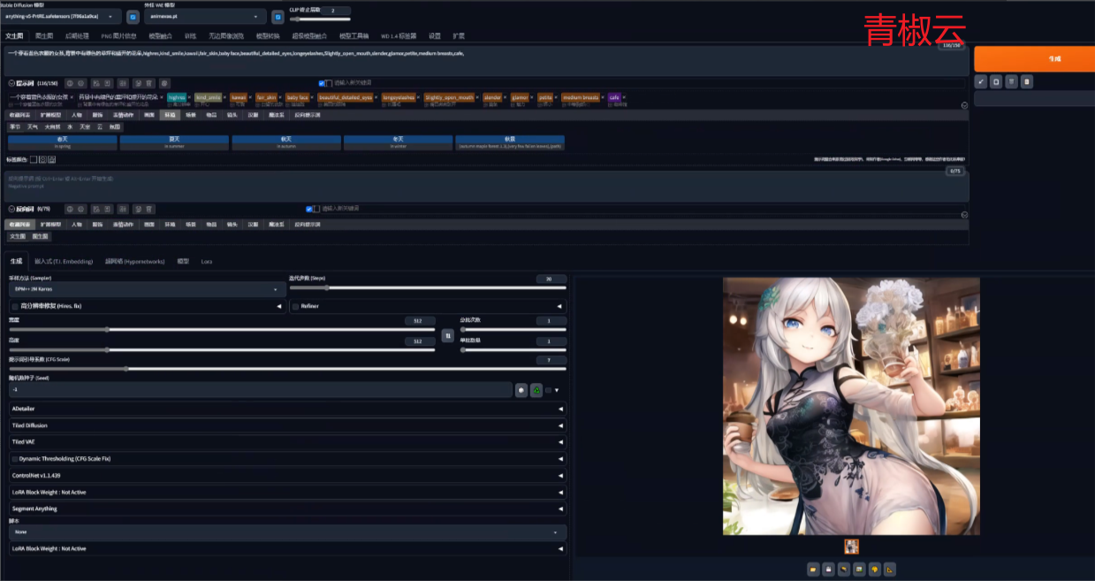
Task: Reuse last seed with green recycle icon
Action: (536, 390)
